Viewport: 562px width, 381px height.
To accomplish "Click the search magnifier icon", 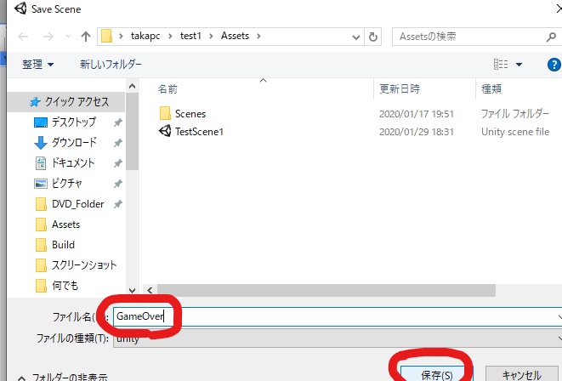I will point(551,37).
